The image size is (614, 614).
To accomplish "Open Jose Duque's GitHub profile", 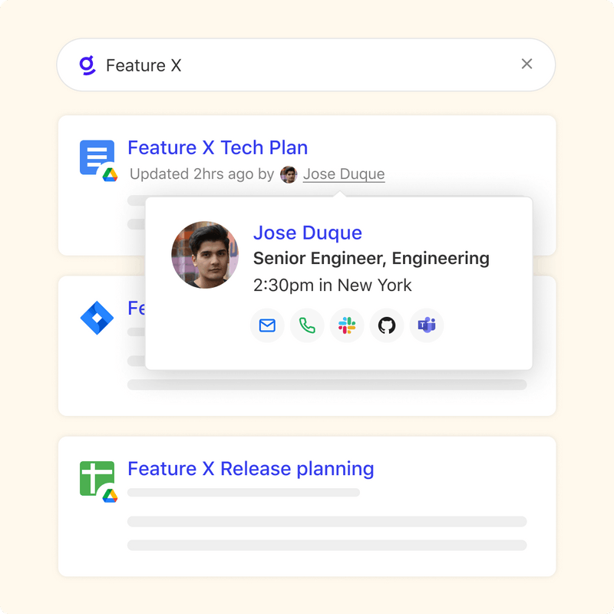I will point(387,325).
